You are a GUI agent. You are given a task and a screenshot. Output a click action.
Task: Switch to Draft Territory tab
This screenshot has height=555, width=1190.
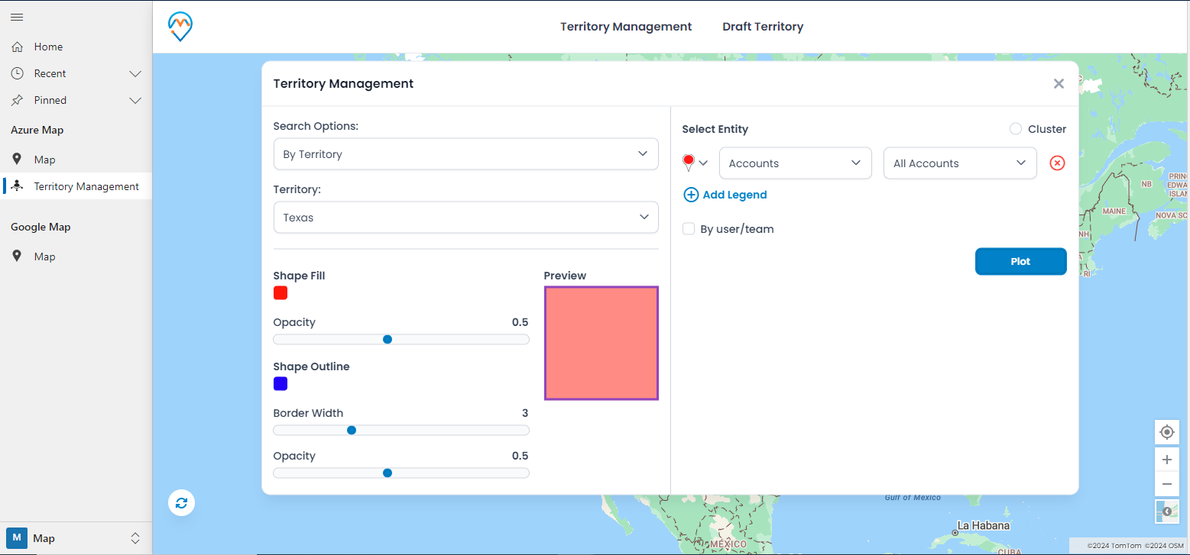(763, 27)
